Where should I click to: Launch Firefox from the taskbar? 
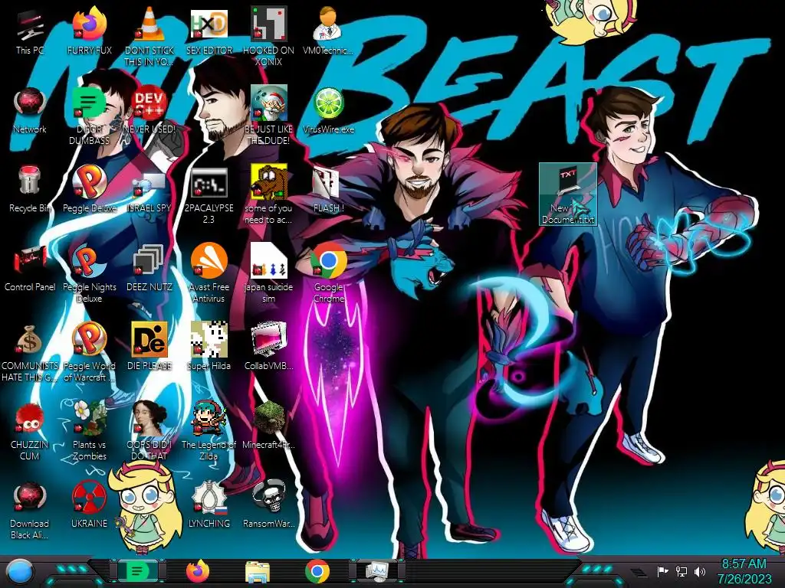coord(198,571)
